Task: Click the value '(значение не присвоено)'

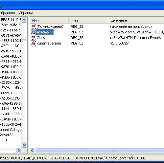Action: click(x=131, y=27)
